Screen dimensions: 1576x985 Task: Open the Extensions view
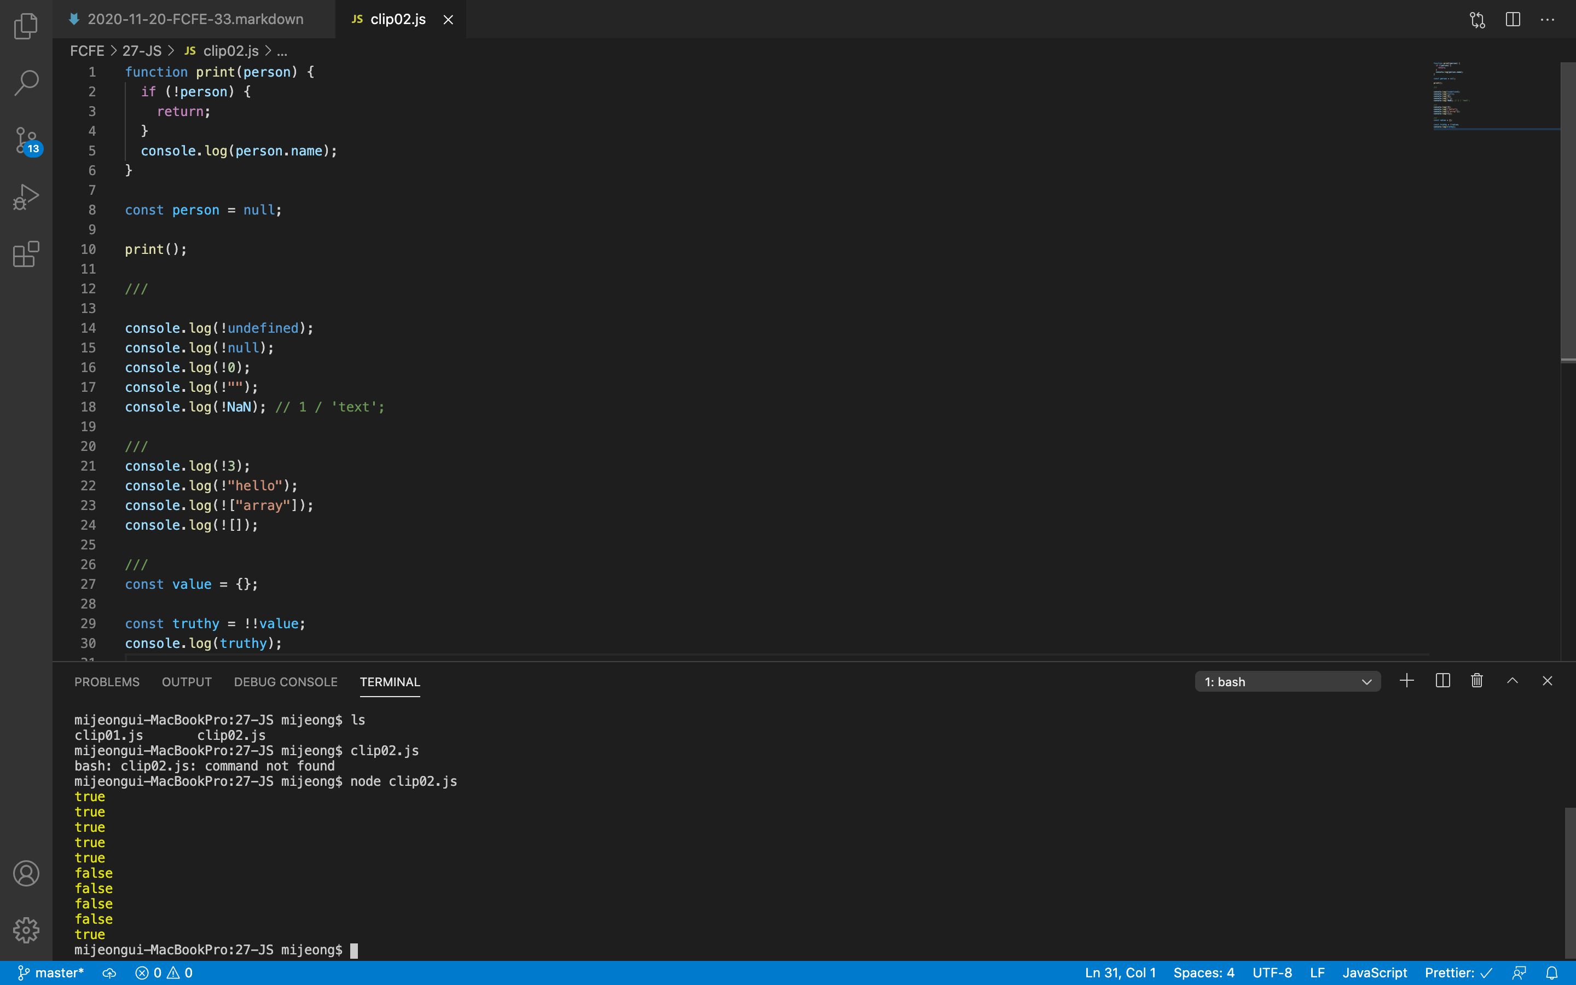[26, 253]
